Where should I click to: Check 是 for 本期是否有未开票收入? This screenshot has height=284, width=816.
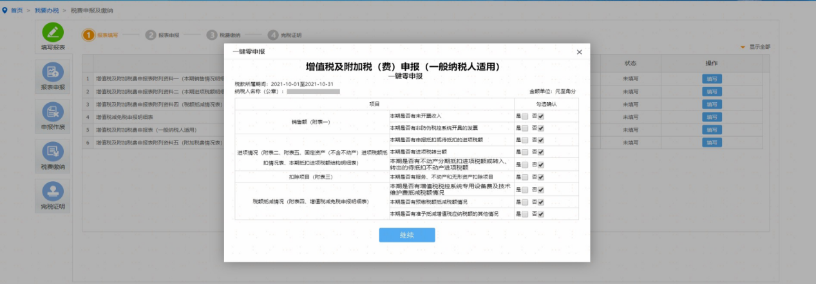[525, 116]
